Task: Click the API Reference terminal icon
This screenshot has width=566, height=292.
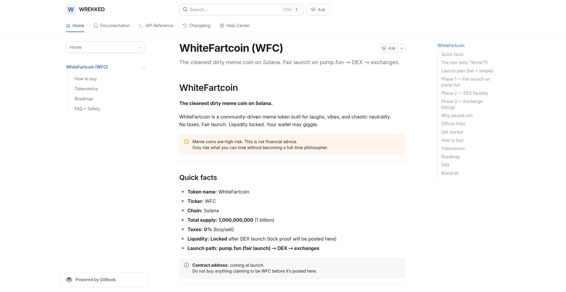Action: [141, 26]
